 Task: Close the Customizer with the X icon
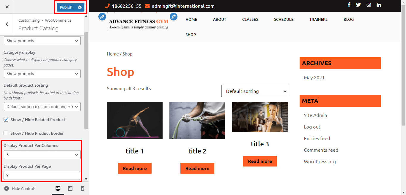[7, 7]
